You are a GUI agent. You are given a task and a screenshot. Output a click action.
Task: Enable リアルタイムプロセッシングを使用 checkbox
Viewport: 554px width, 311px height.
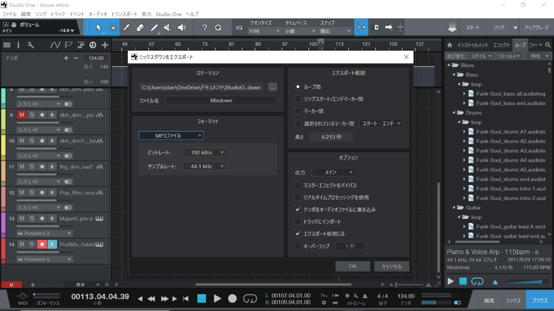298,197
